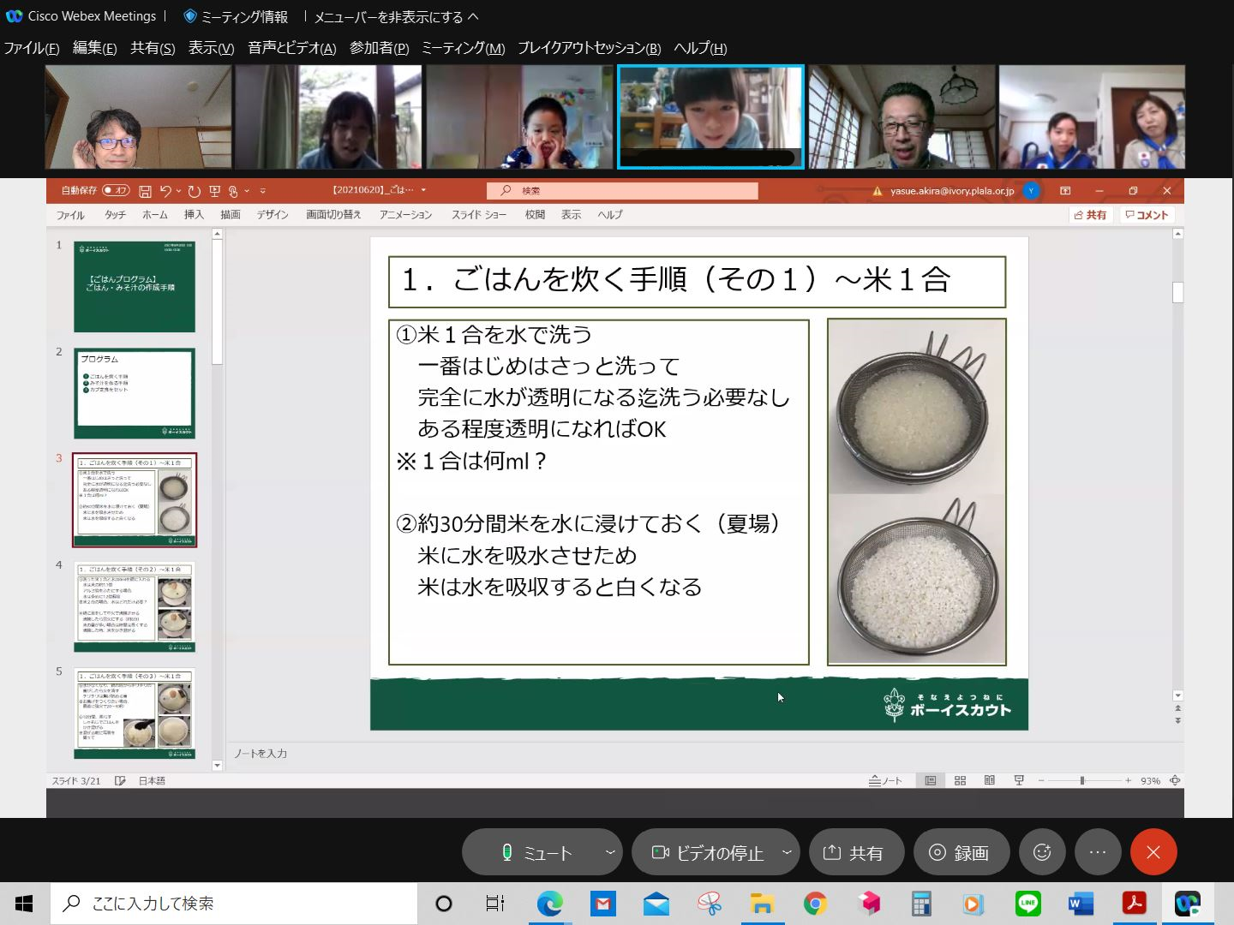The height and width of the screenshot is (925, 1234).
Task: Toggle the Notes pane button
Action: click(x=885, y=780)
